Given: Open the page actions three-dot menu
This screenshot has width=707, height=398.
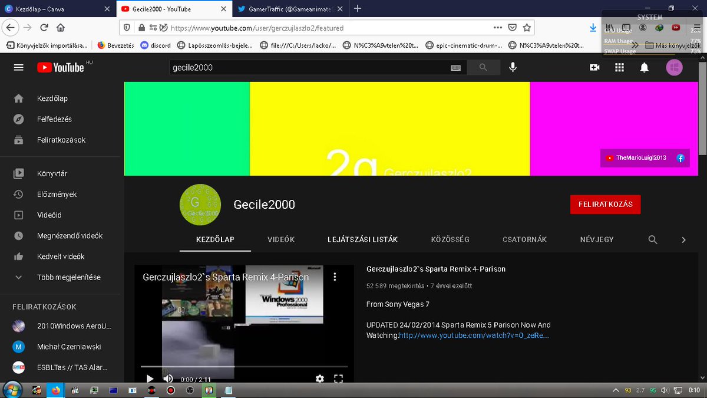Looking at the screenshot, I should 498,28.
